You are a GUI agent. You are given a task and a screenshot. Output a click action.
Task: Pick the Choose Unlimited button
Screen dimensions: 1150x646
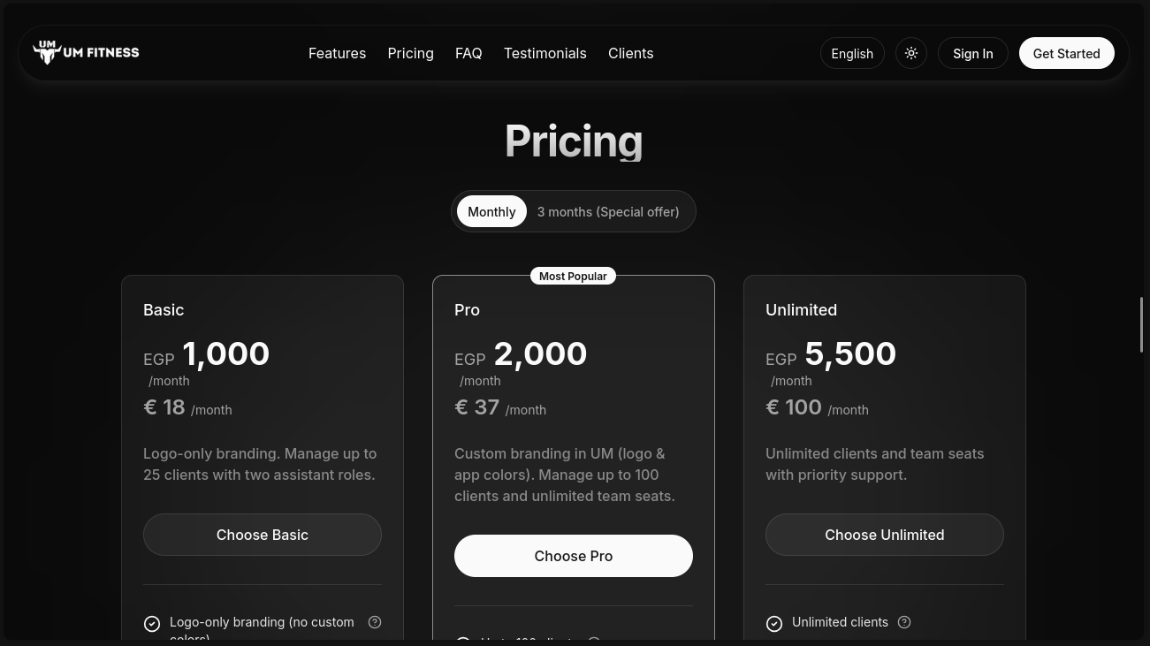click(885, 535)
